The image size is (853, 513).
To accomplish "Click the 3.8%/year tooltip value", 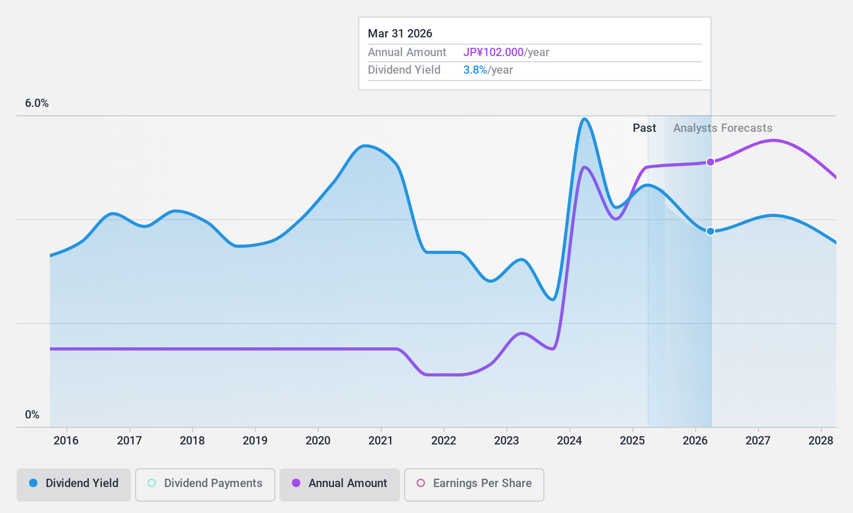I will (488, 70).
